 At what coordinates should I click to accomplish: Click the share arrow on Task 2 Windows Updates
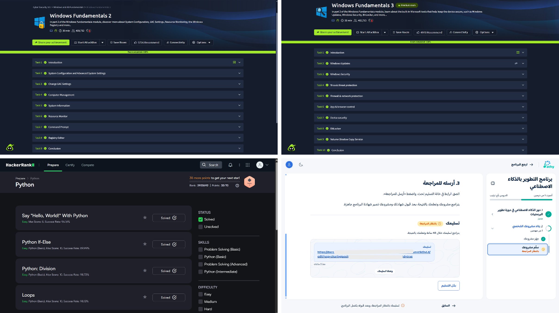click(x=516, y=63)
